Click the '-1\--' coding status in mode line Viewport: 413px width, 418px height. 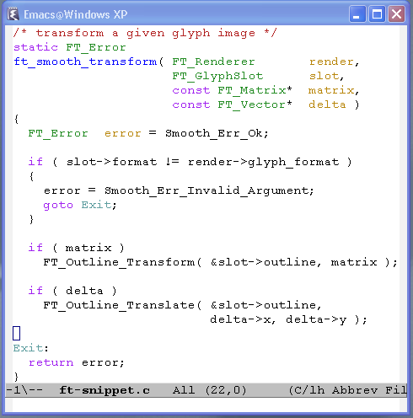pyautogui.click(x=24, y=390)
